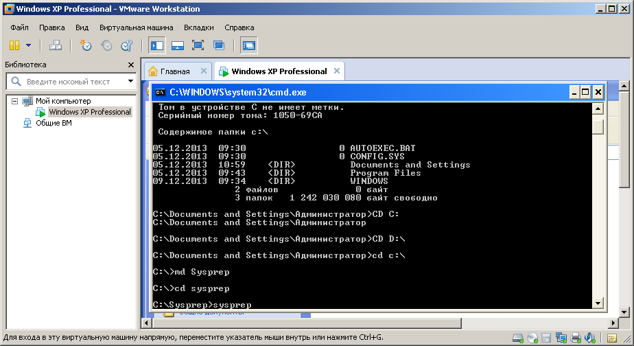Click the VMware Workstation title bar icon
The image size is (634, 346).
[9, 8]
